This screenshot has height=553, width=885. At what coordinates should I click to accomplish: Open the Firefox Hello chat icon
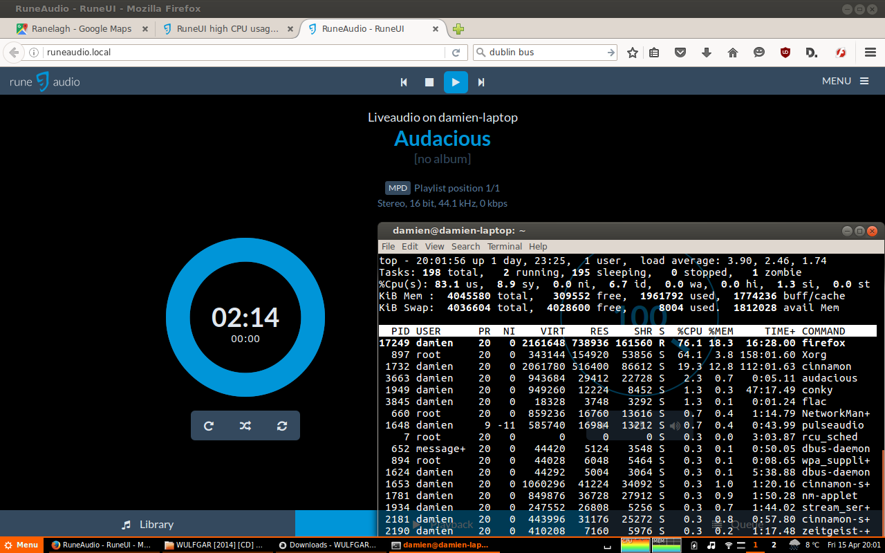[759, 53]
